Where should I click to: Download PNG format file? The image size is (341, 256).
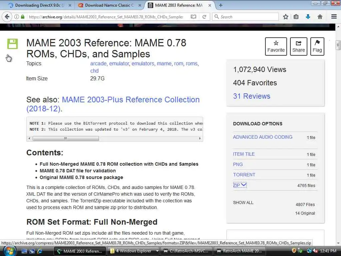point(238,165)
